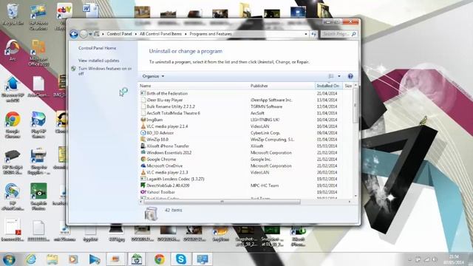Go back with the Explorer back arrow
Screen dimensions: 473x266
(74, 34)
